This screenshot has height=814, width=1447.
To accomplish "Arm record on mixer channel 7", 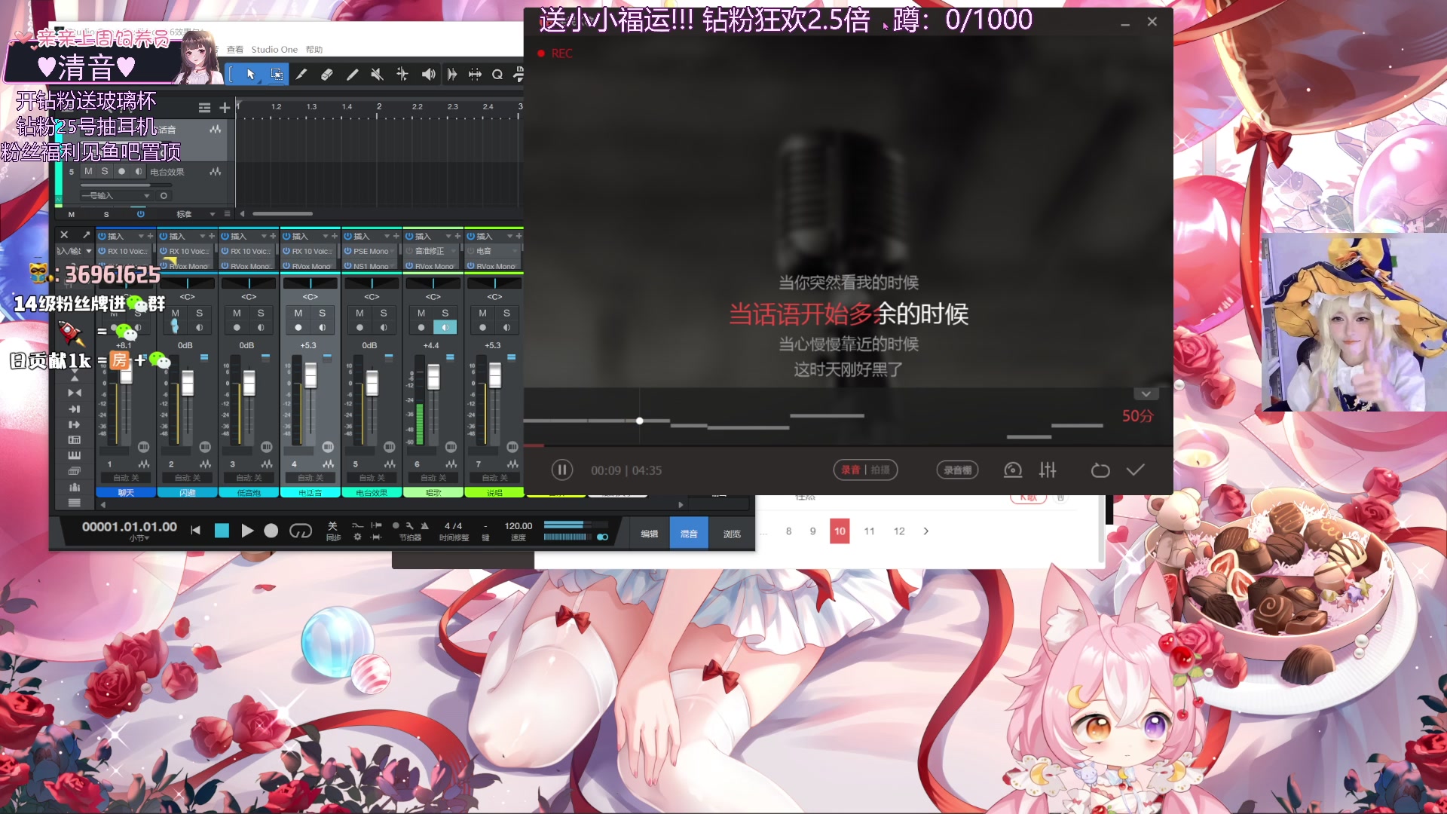I will coord(482,327).
